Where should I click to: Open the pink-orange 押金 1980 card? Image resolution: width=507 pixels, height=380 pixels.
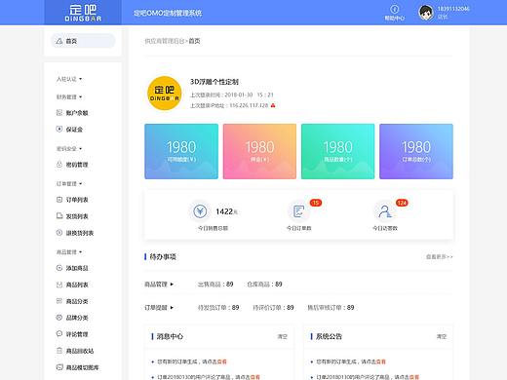(259, 151)
